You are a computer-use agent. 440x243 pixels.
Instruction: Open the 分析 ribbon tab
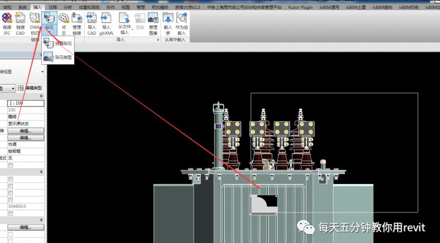(x=68, y=7)
